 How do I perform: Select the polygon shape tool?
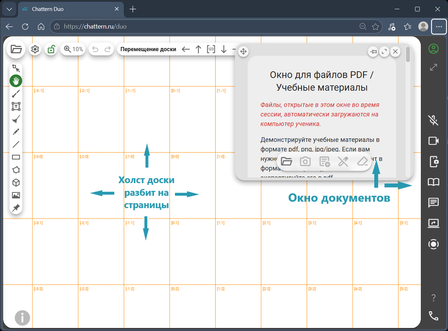tap(16, 170)
